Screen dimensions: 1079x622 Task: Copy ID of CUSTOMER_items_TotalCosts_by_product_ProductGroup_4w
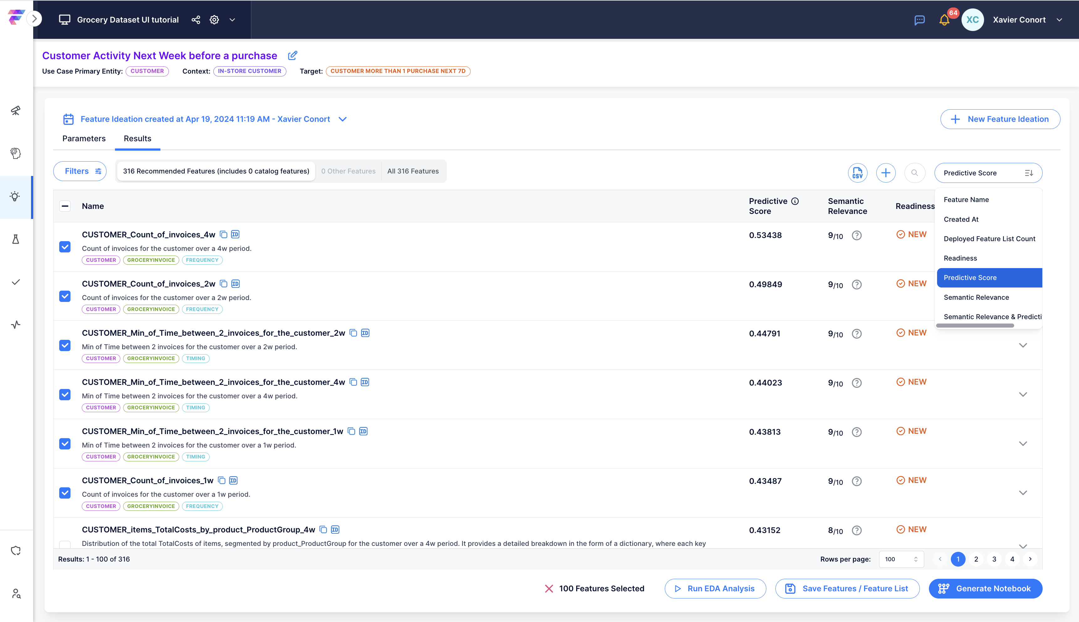click(335, 530)
